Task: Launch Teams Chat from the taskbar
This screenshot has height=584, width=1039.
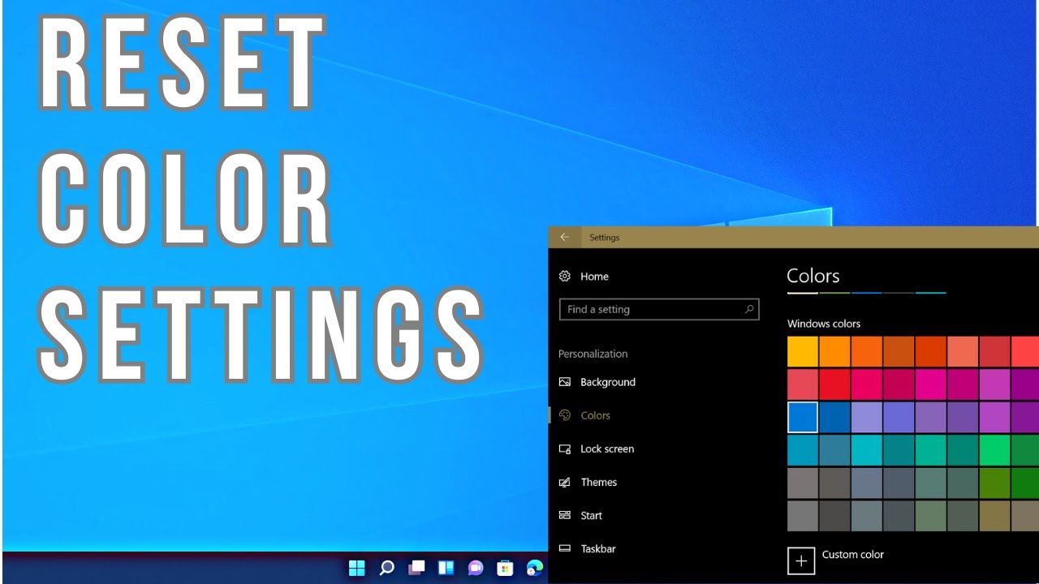Action: point(476,568)
